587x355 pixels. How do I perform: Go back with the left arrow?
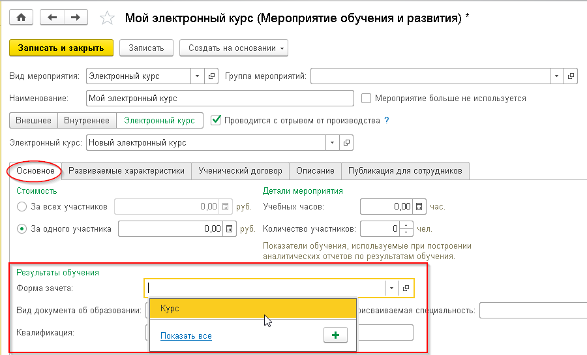click(x=52, y=18)
